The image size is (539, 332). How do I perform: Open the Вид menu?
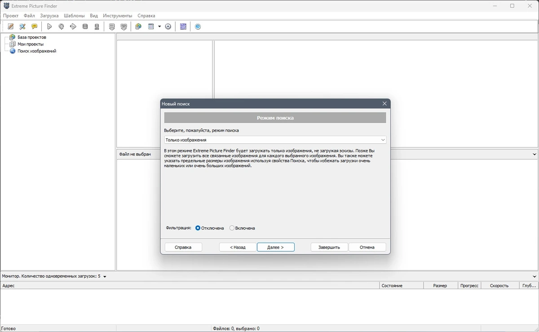tap(94, 15)
